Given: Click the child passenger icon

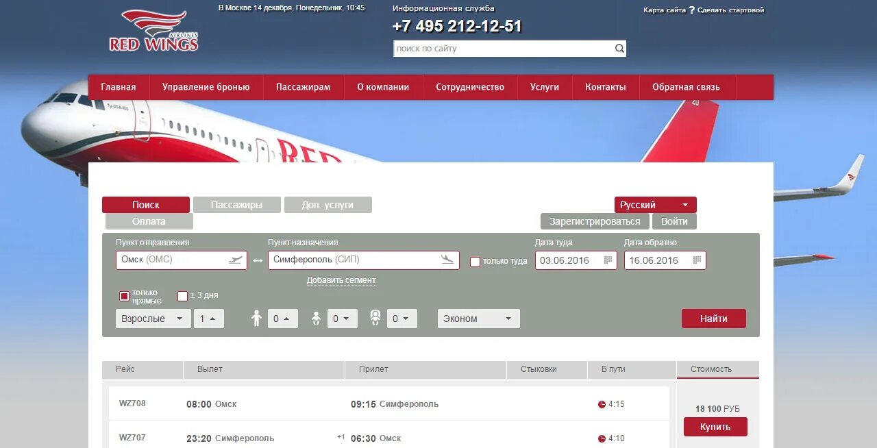Looking at the screenshot, I should click(256, 319).
